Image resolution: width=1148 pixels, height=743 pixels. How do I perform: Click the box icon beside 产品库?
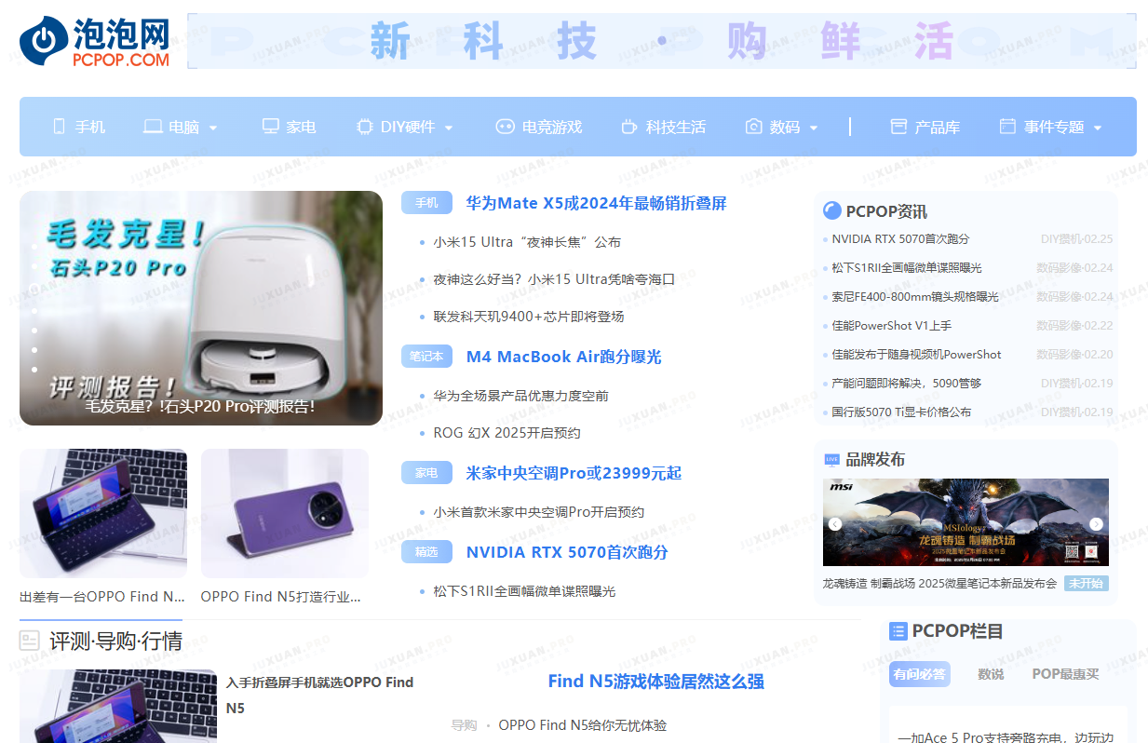tap(898, 127)
